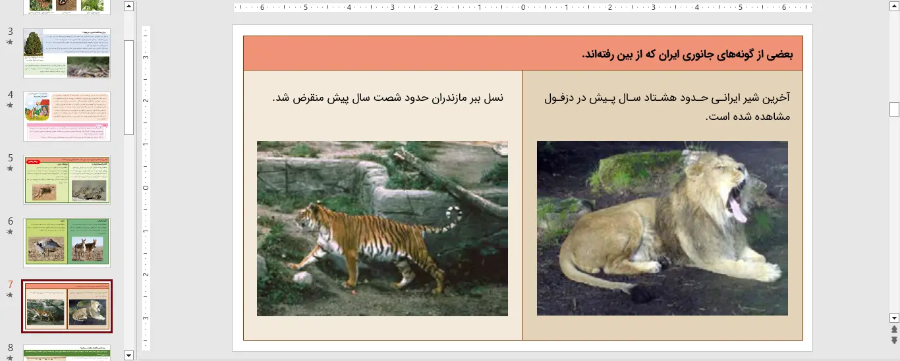Image resolution: width=900 pixels, height=361 pixels.
Task: Select the partially visible slide 8 thumbnail
Action: click(x=67, y=352)
